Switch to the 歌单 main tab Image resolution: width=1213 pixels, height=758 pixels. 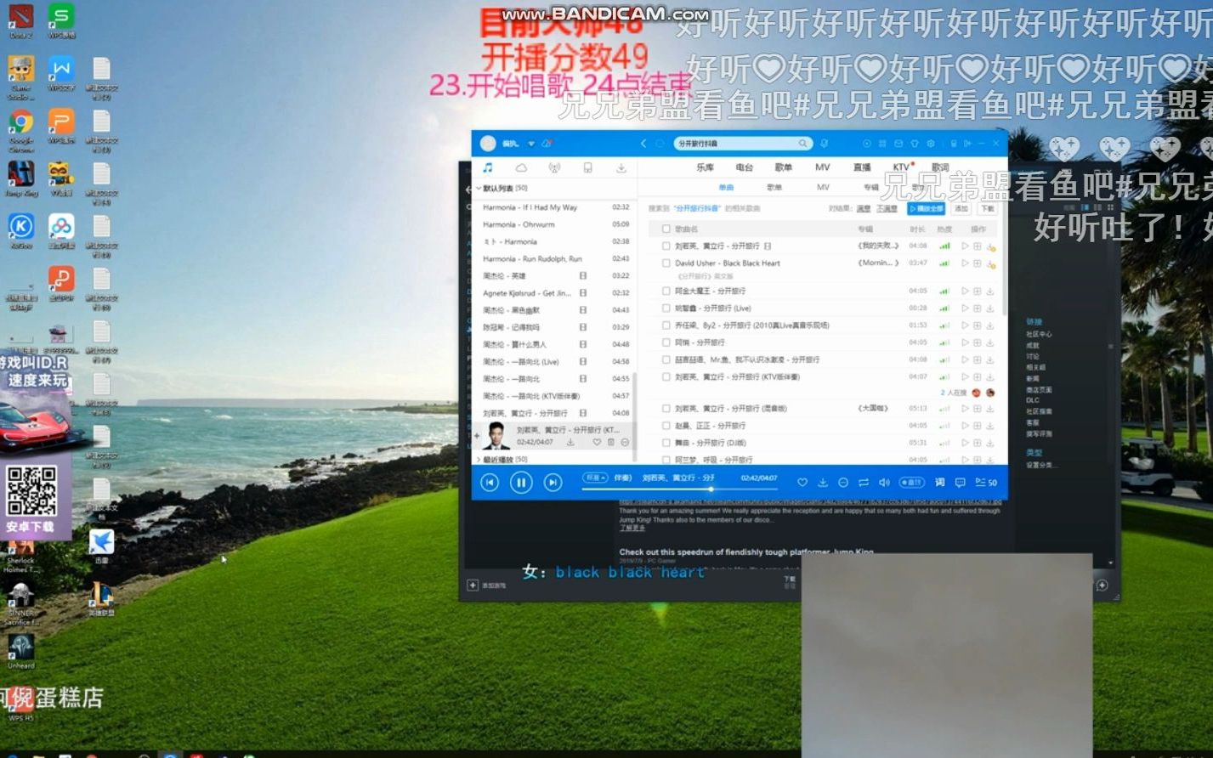[783, 167]
